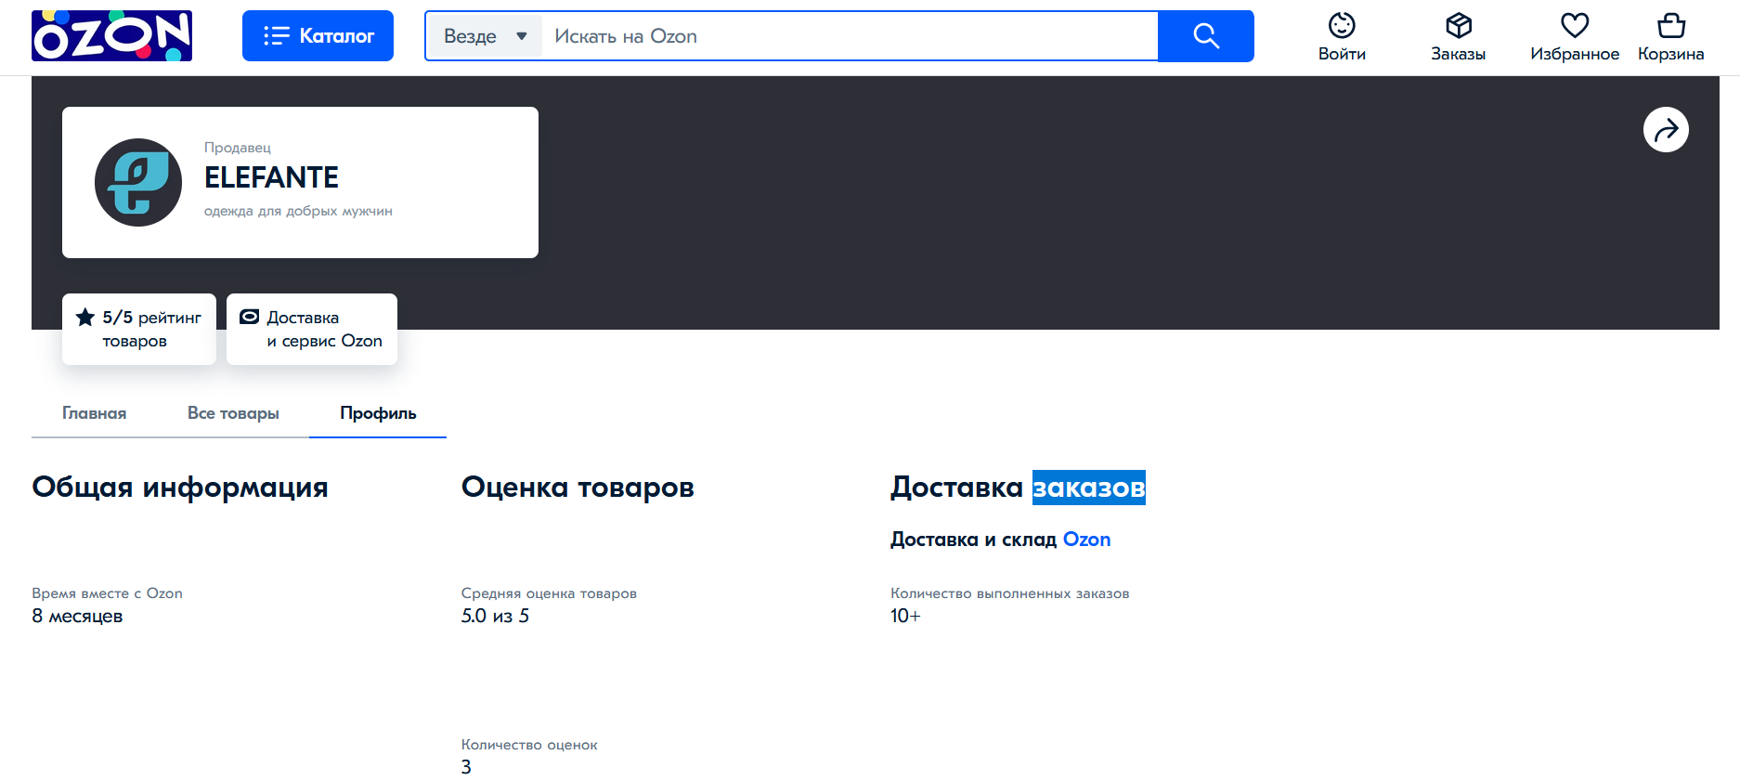Click the ELEFANTE seller name
This screenshot has width=1740, height=781.
point(271,177)
